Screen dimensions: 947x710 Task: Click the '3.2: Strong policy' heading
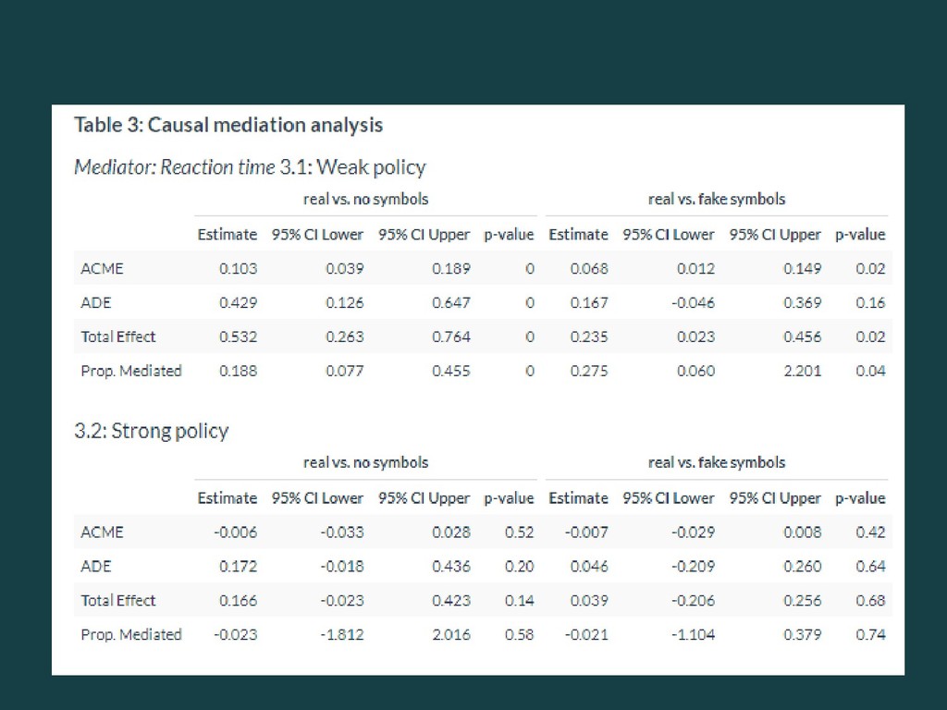151,431
